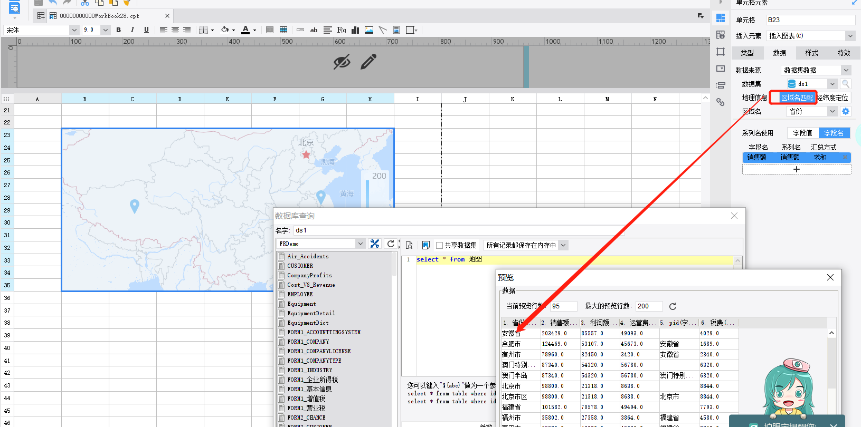Select 经纬度定位 geographic option
861x427 pixels.
[832, 98]
